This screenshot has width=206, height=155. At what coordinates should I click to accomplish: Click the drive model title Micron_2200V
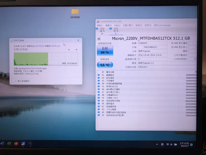pos(151,38)
